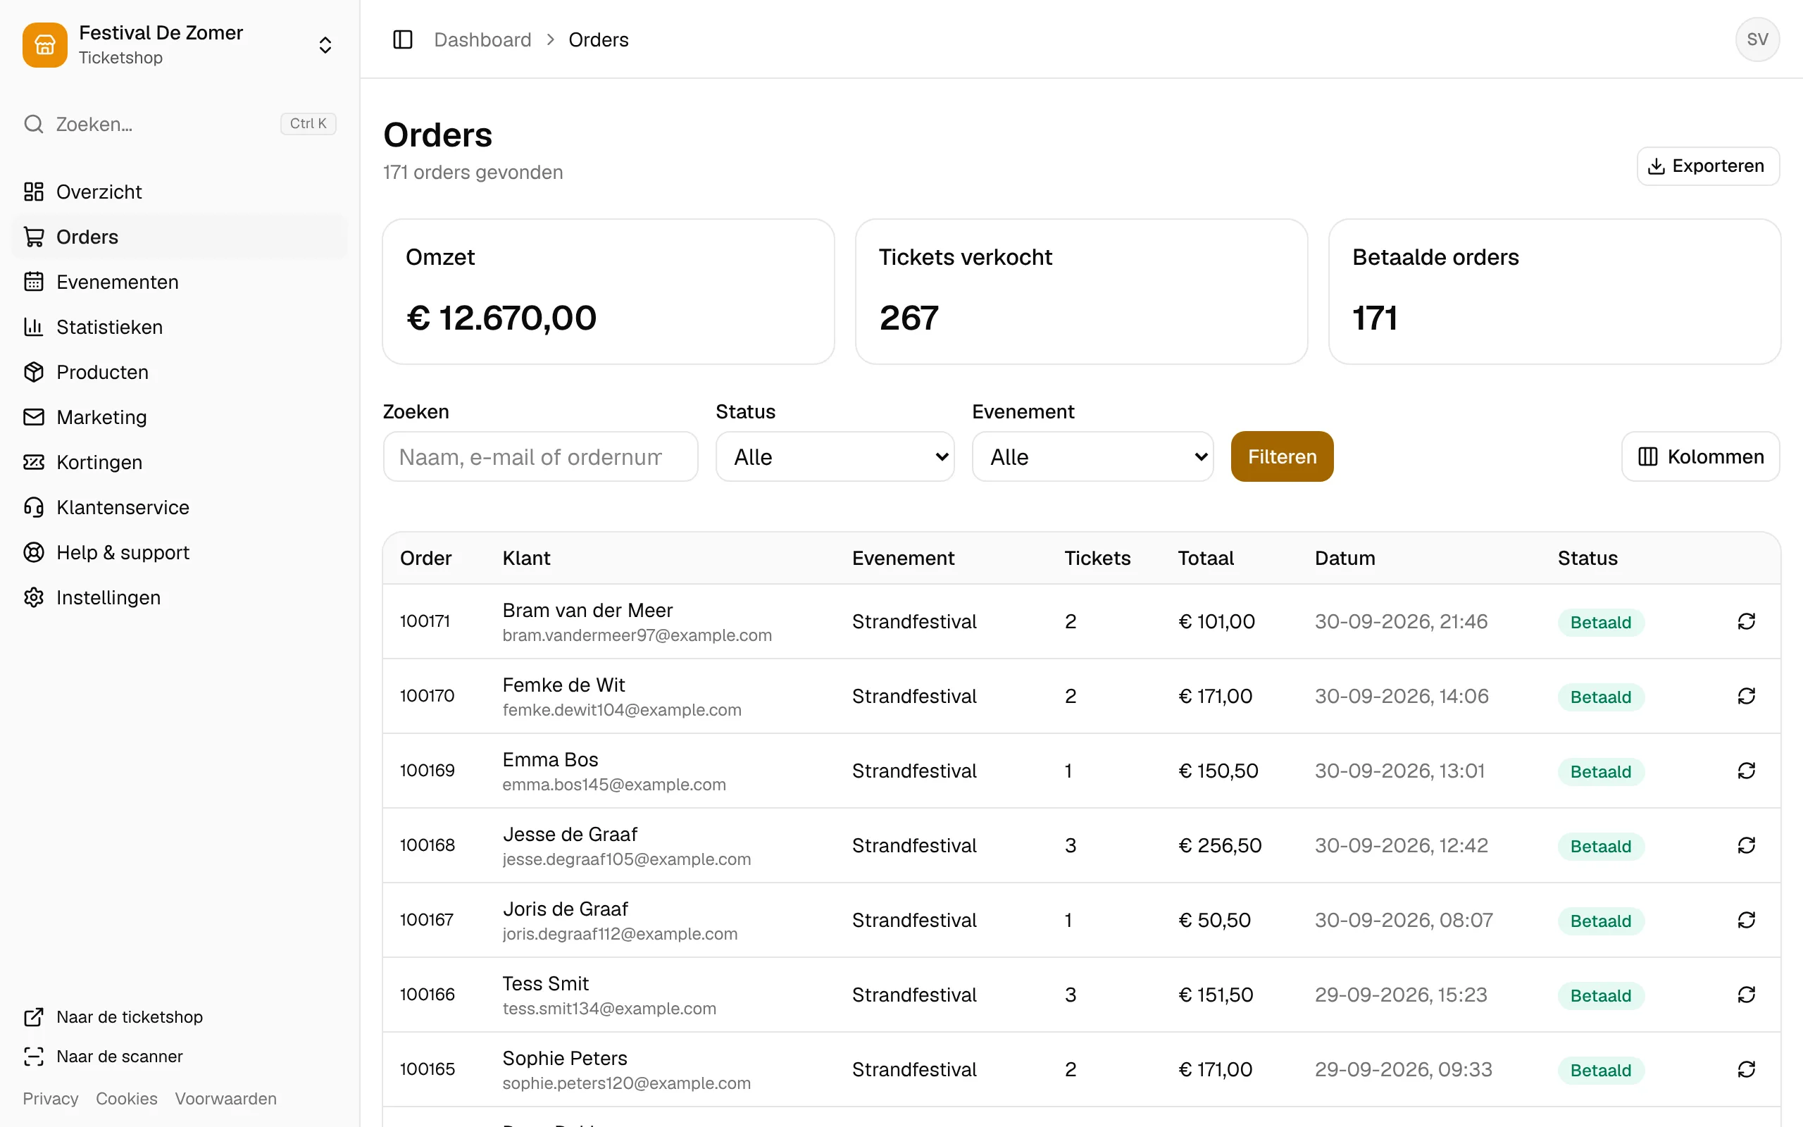Click refresh icon for order 100171
The width and height of the screenshot is (1803, 1127).
(1747, 621)
